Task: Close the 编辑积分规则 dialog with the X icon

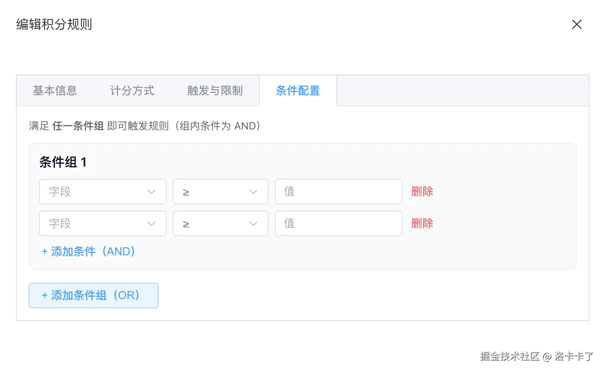Action: point(577,25)
